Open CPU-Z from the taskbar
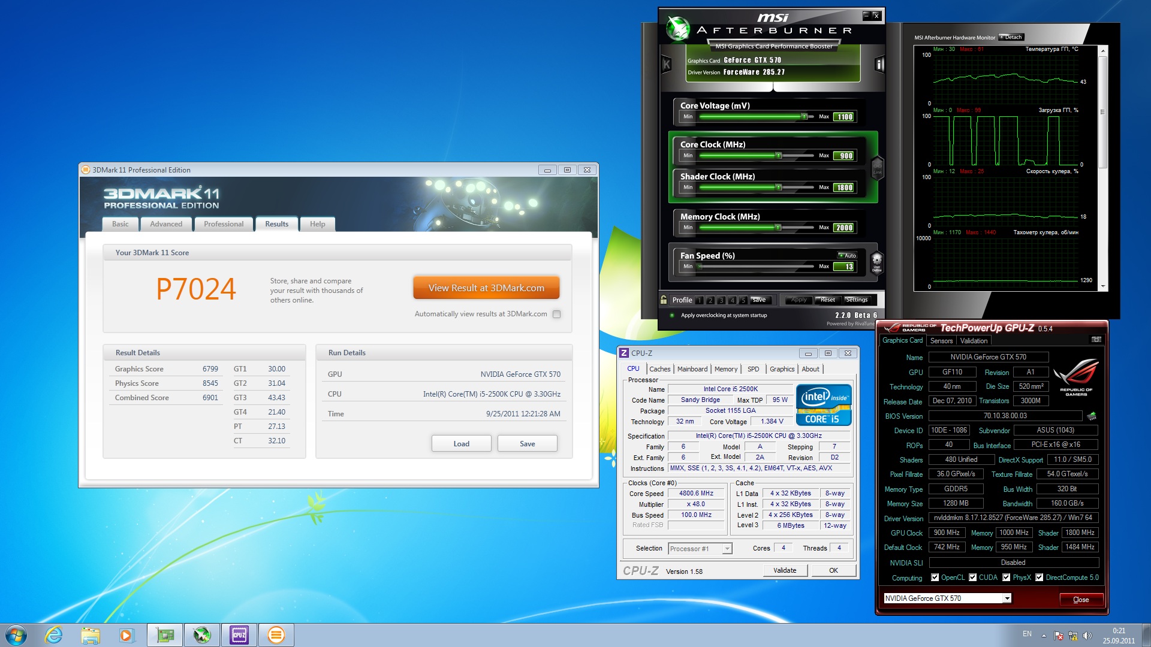The height and width of the screenshot is (647, 1151). click(239, 635)
